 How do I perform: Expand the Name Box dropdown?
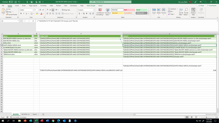[18, 21]
